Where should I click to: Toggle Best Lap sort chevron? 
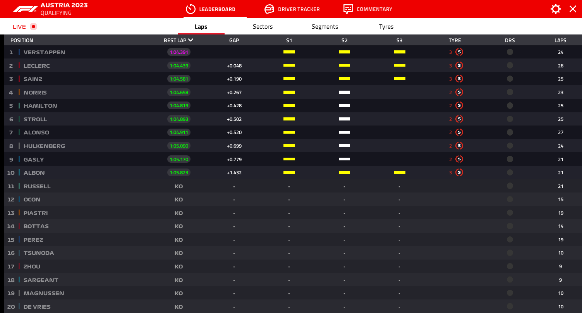point(191,40)
